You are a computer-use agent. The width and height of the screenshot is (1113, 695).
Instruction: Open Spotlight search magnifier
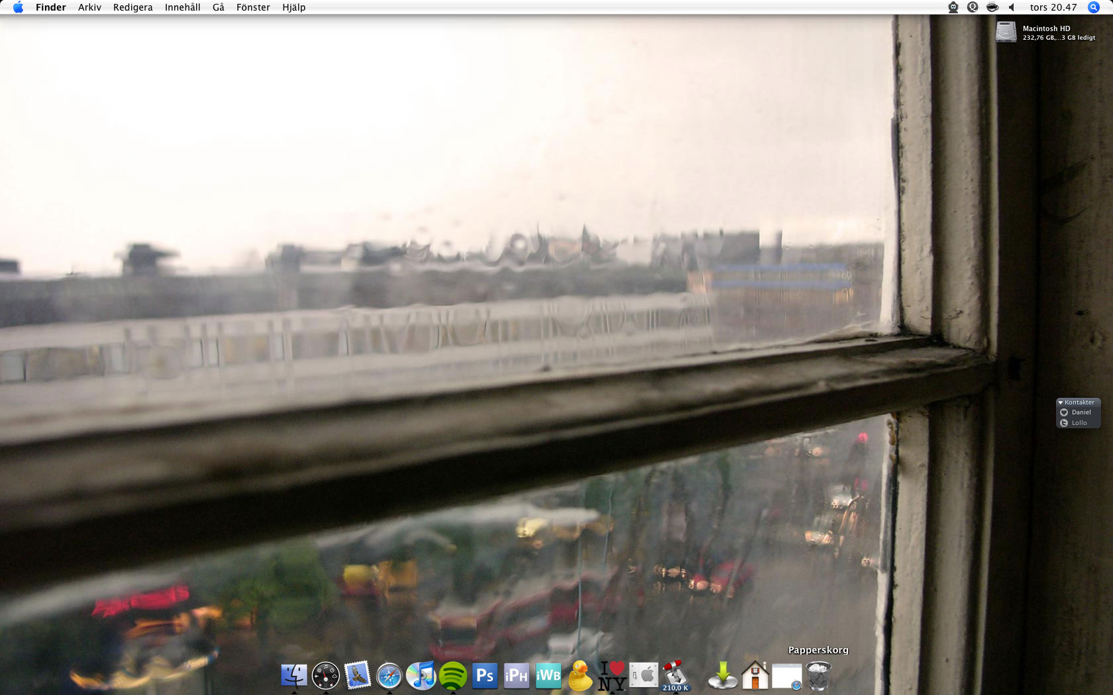1094,7
